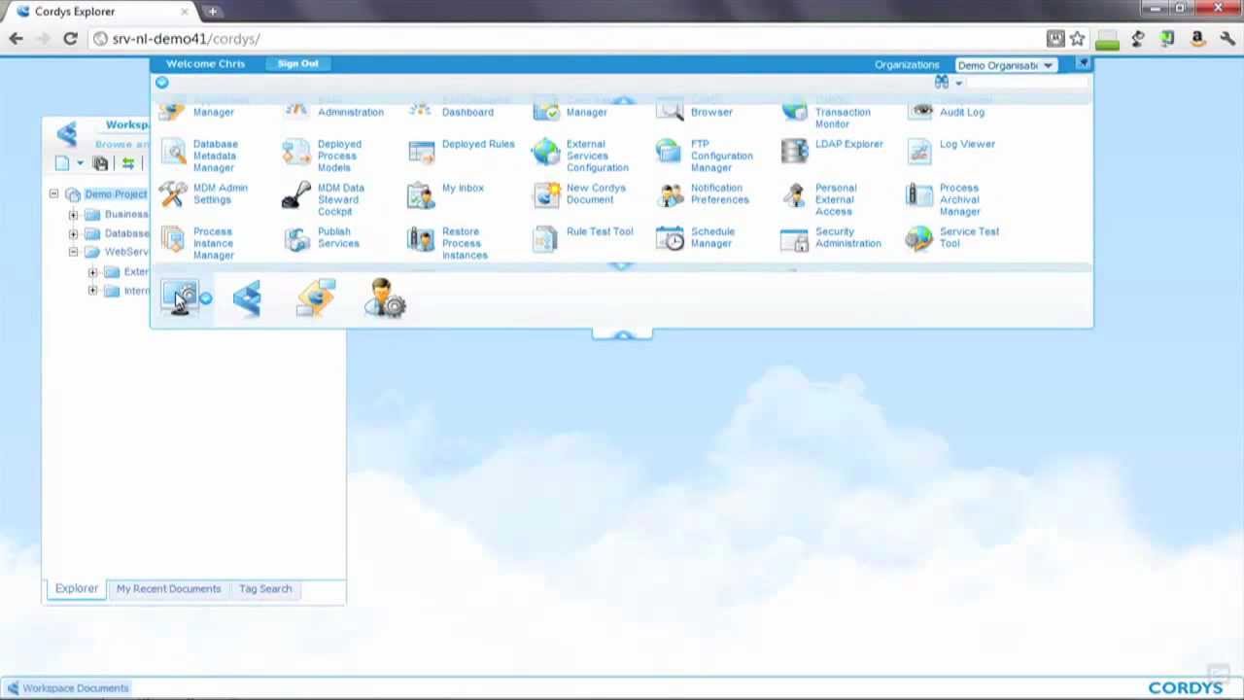Screen dimensions: 1244x700
Task: Open MDM Admin Settings
Action: click(x=173, y=194)
